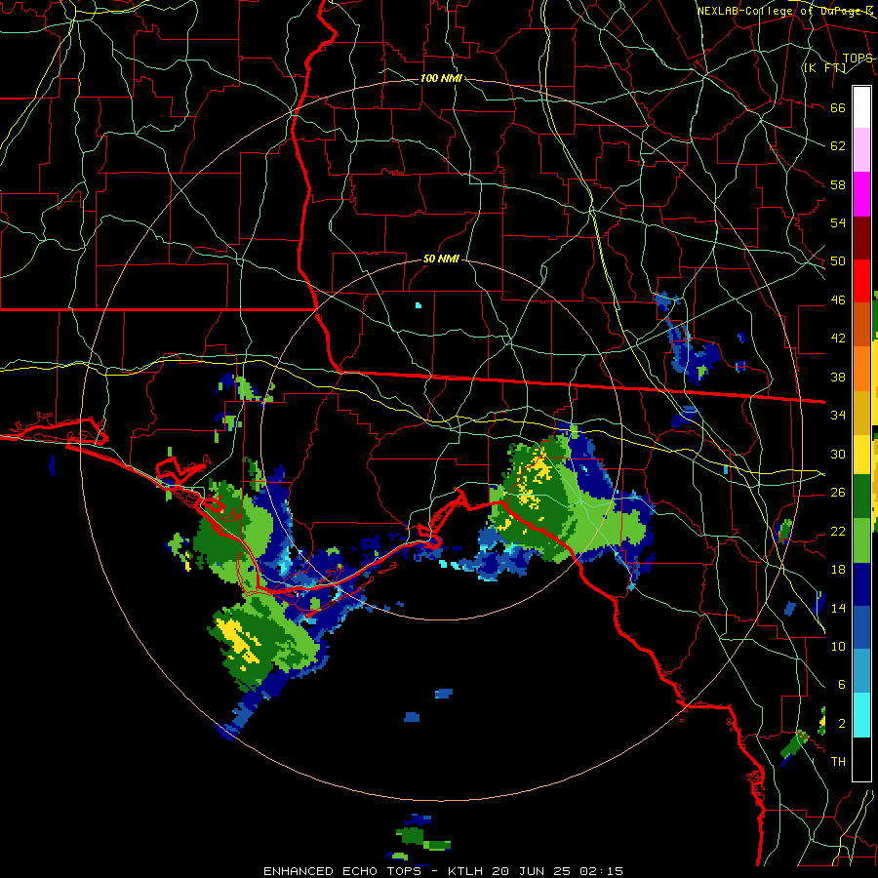Click the sky blue legend swatch
Image resolution: width=878 pixels, height=878 pixels.
coord(861,671)
